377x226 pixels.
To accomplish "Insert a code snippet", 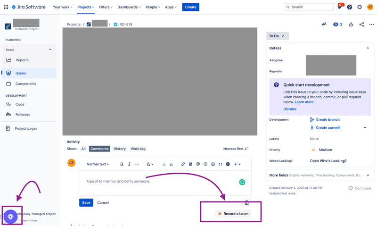I will (x=220, y=164).
